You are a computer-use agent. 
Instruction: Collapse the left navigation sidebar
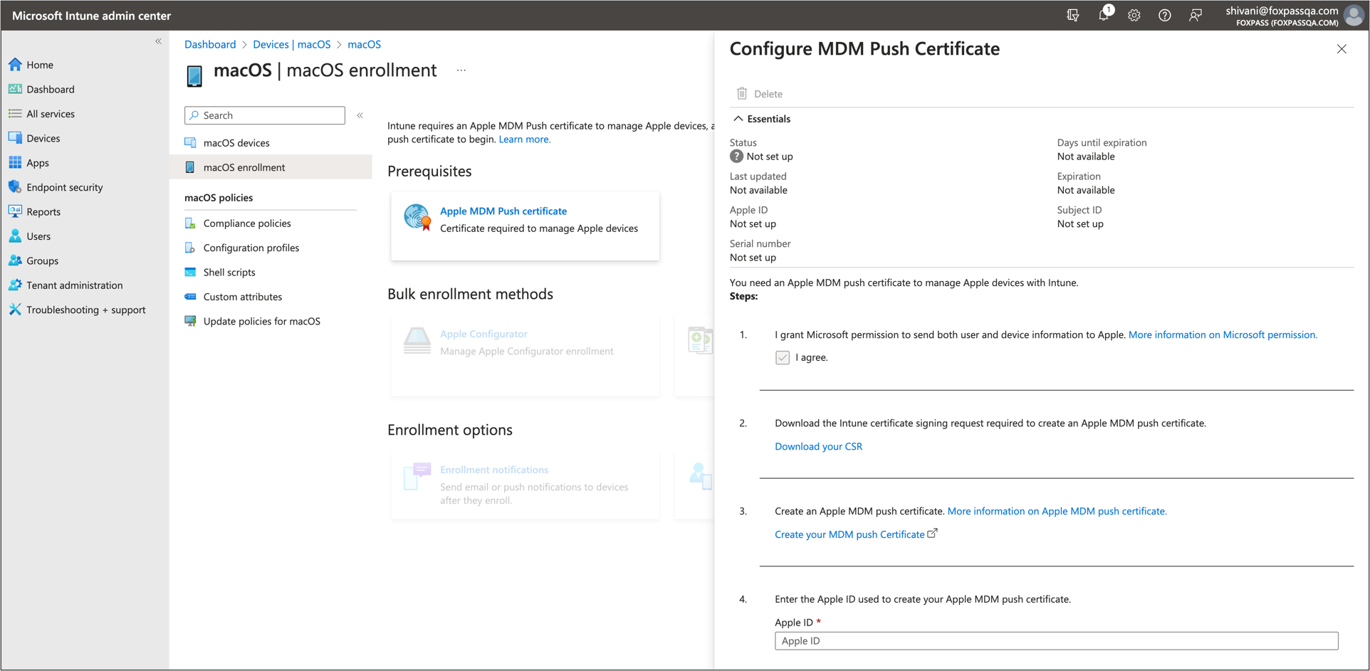[x=158, y=41]
